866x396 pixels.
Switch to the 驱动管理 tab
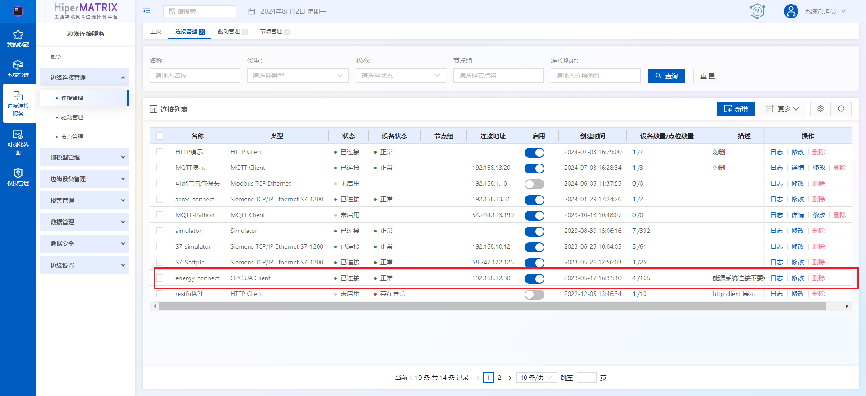coord(229,32)
